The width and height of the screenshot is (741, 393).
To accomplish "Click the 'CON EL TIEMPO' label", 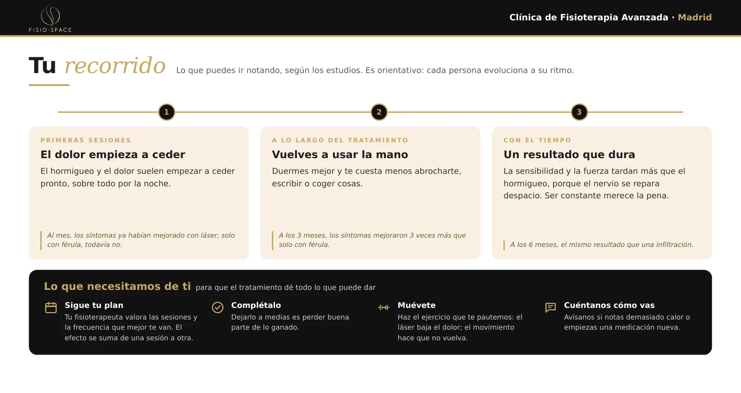I will tap(537, 140).
